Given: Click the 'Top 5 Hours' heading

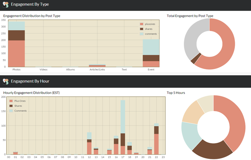Looking at the screenshot, I should pos(176,93).
